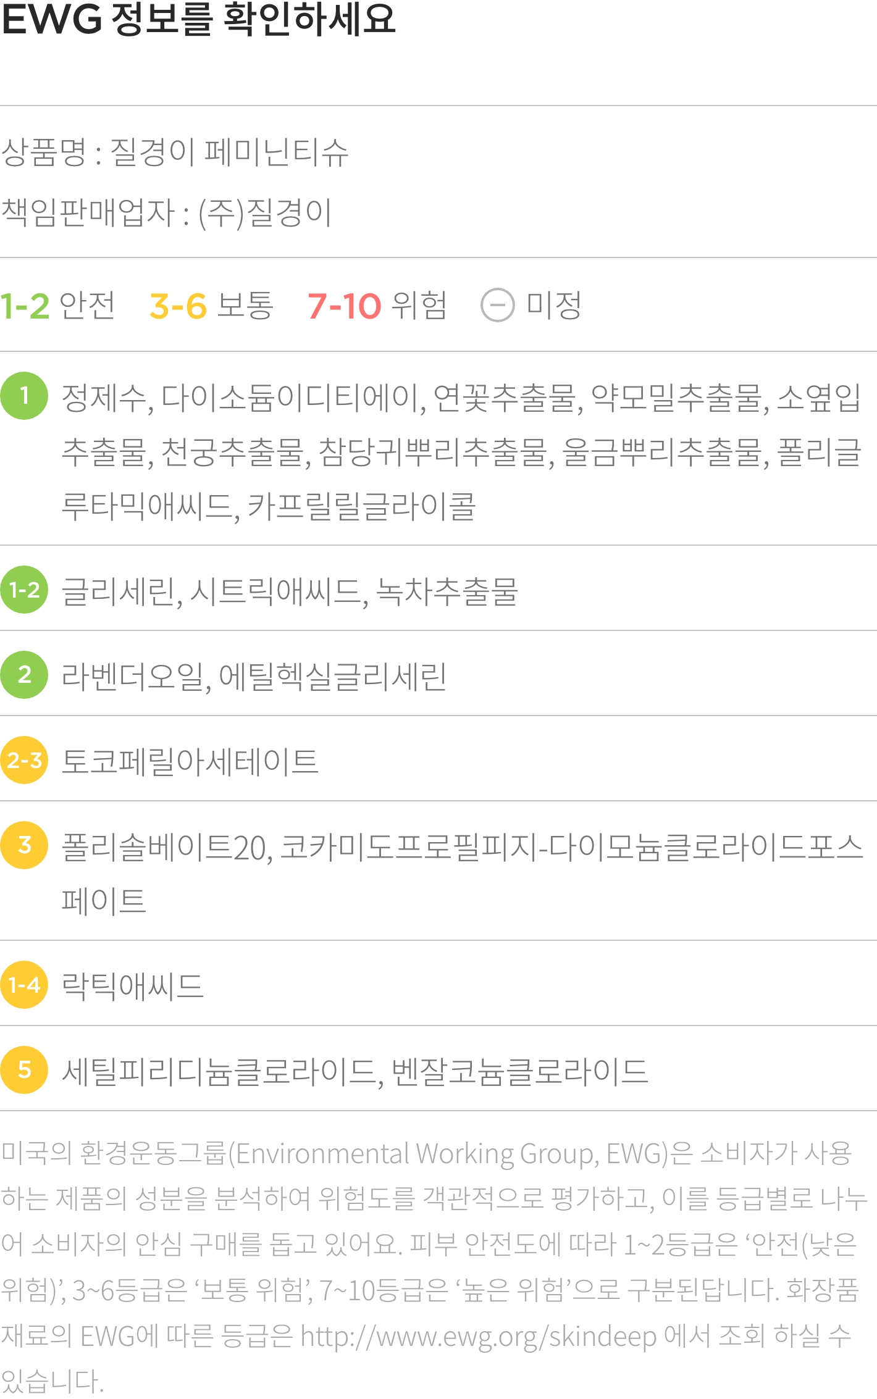The height and width of the screenshot is (1399, 877).
Task: Open the ewg.org/skindeep link
Action: [x=479, y=1337]
